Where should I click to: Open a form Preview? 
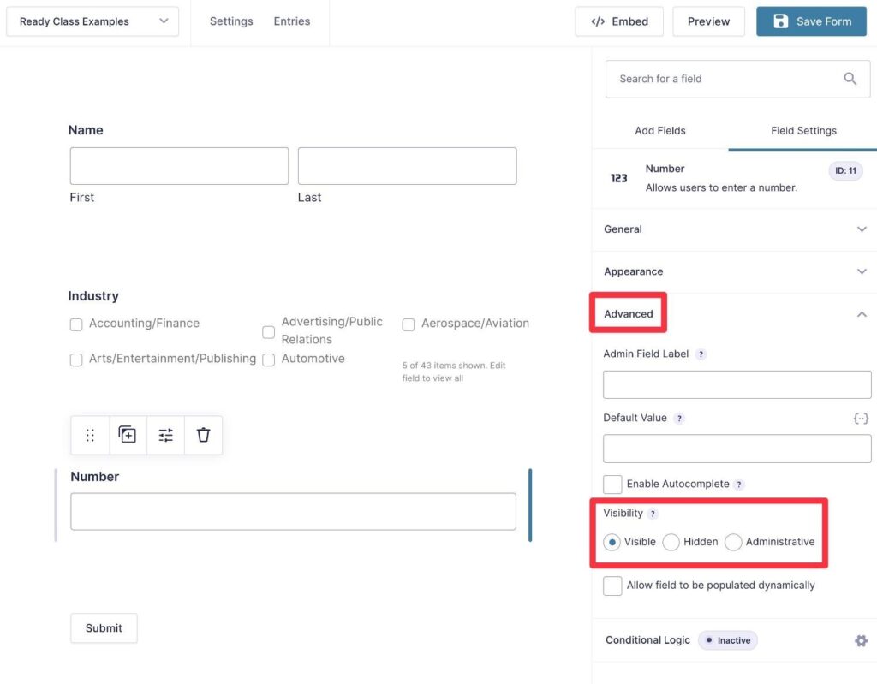[x=708, y=21]
